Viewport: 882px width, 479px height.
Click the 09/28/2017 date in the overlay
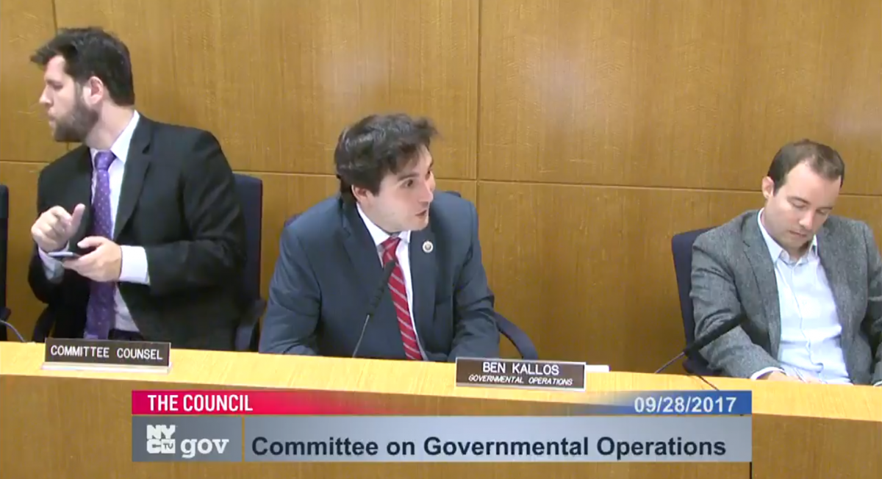pos(684,403)
